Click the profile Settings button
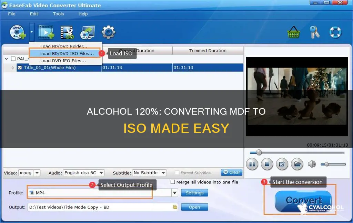Image resolution: width=353 pixels, height=223 pixels. (194, 193)
